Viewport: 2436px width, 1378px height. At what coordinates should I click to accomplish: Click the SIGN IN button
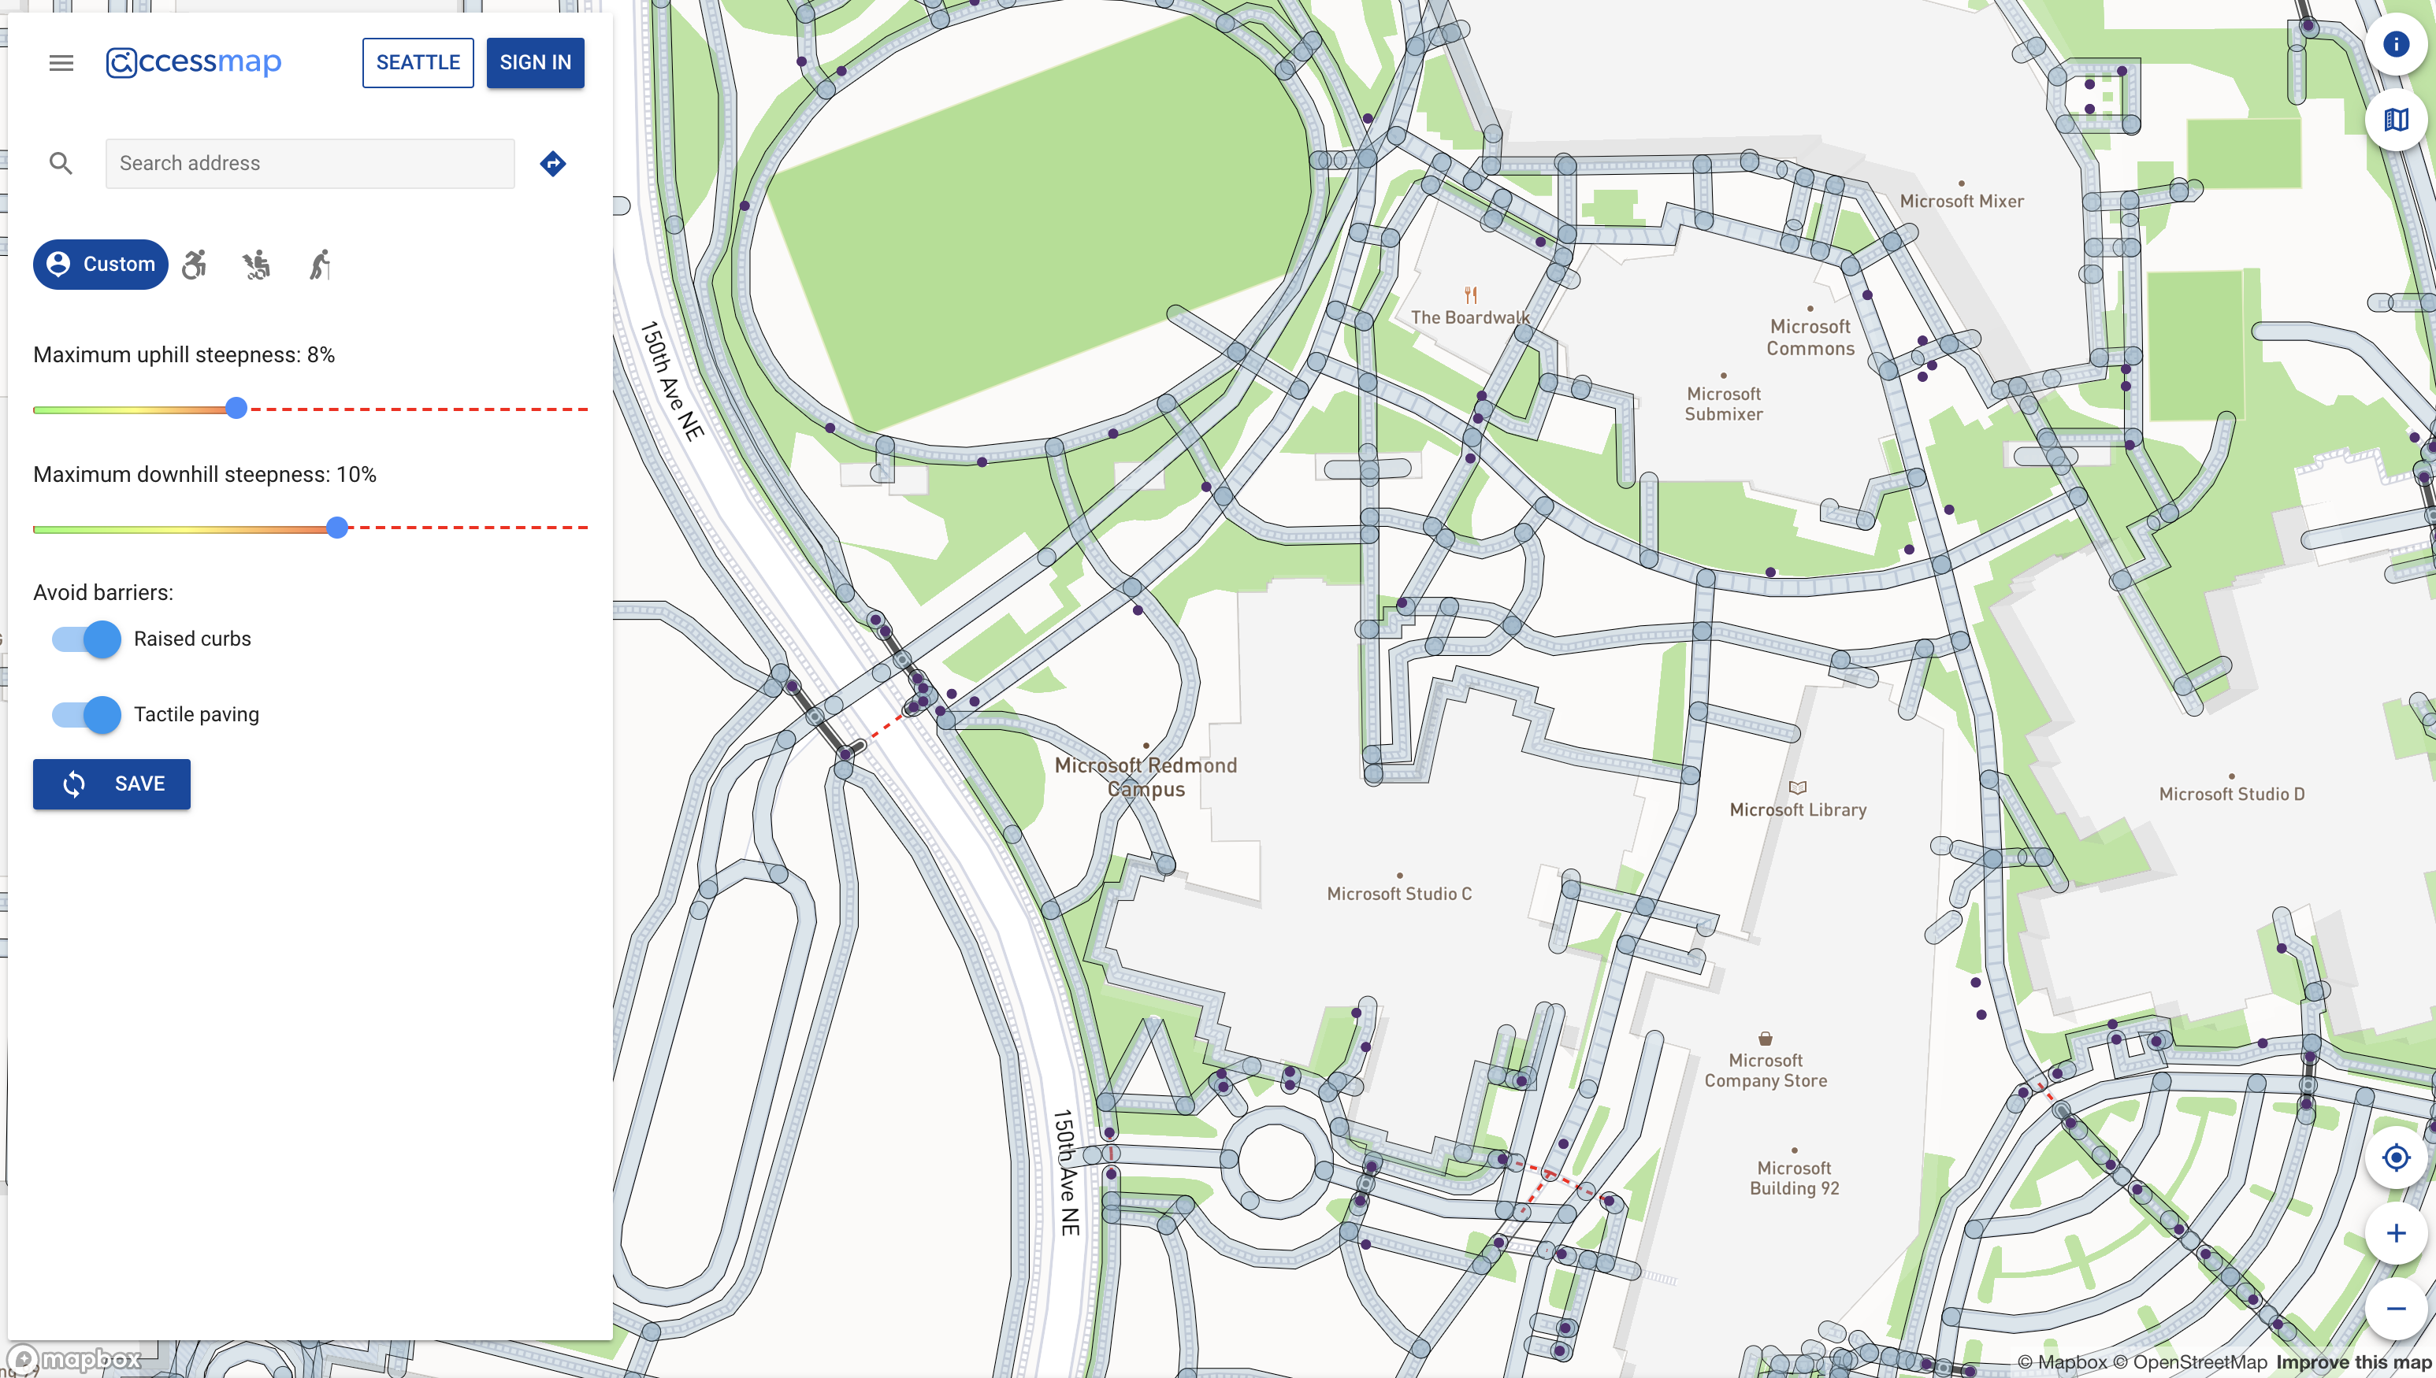click(x=535, y=62)
